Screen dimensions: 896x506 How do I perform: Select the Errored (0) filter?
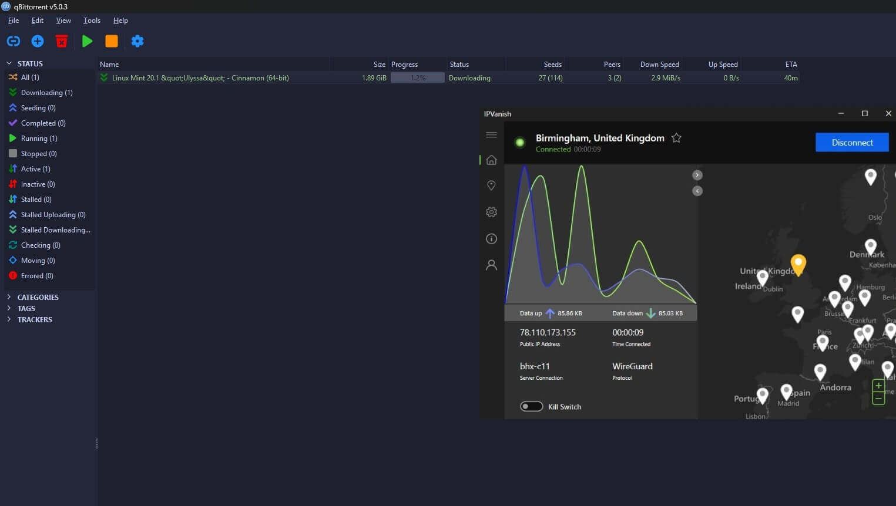click(x=50, y=276)
